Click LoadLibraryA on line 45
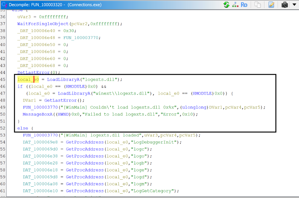Viewport: 299px width, 198px height. [63, 79]
